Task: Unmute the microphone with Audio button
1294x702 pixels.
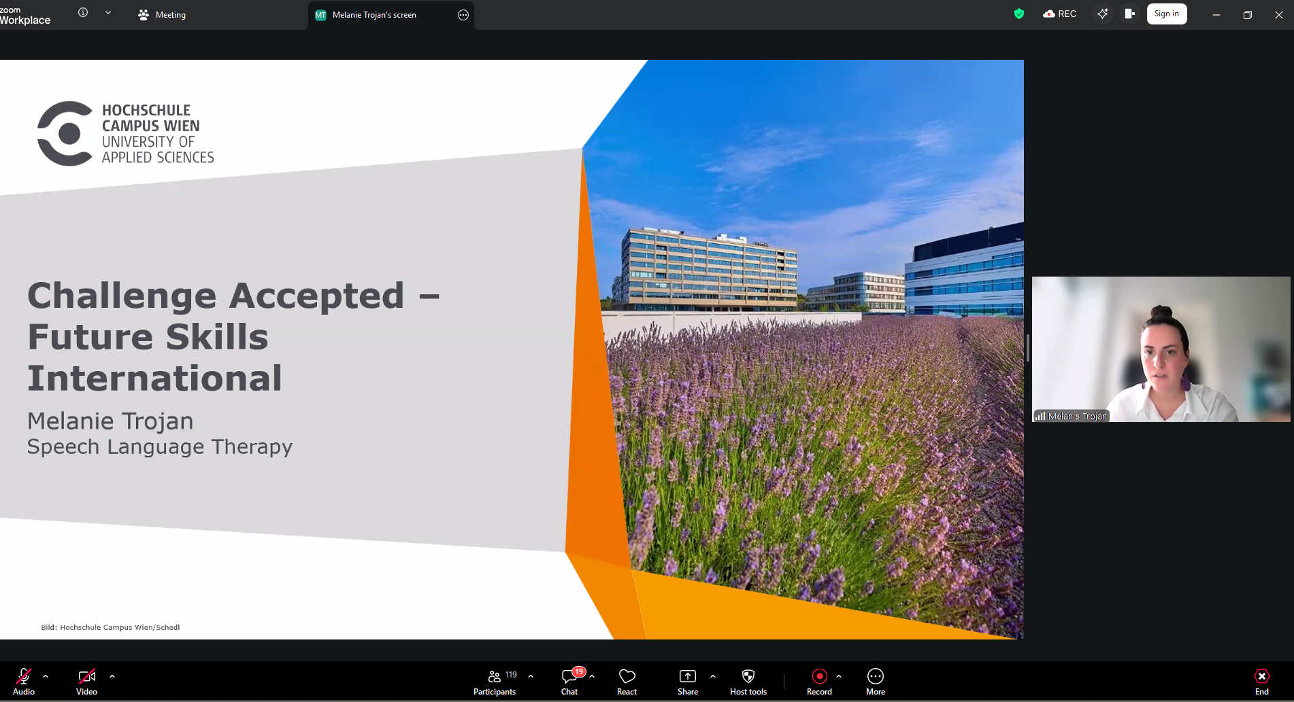Action: [24, 682]
